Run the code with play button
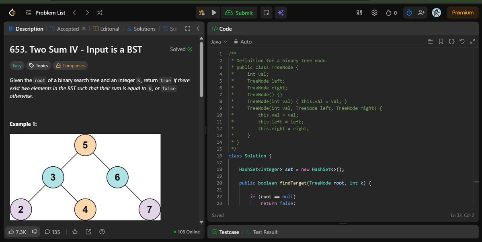The height and width of the screenshot is (242, 482). pos(214,12)
